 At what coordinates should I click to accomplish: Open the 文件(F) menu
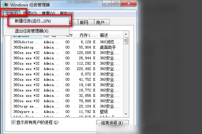click(12, 13)
